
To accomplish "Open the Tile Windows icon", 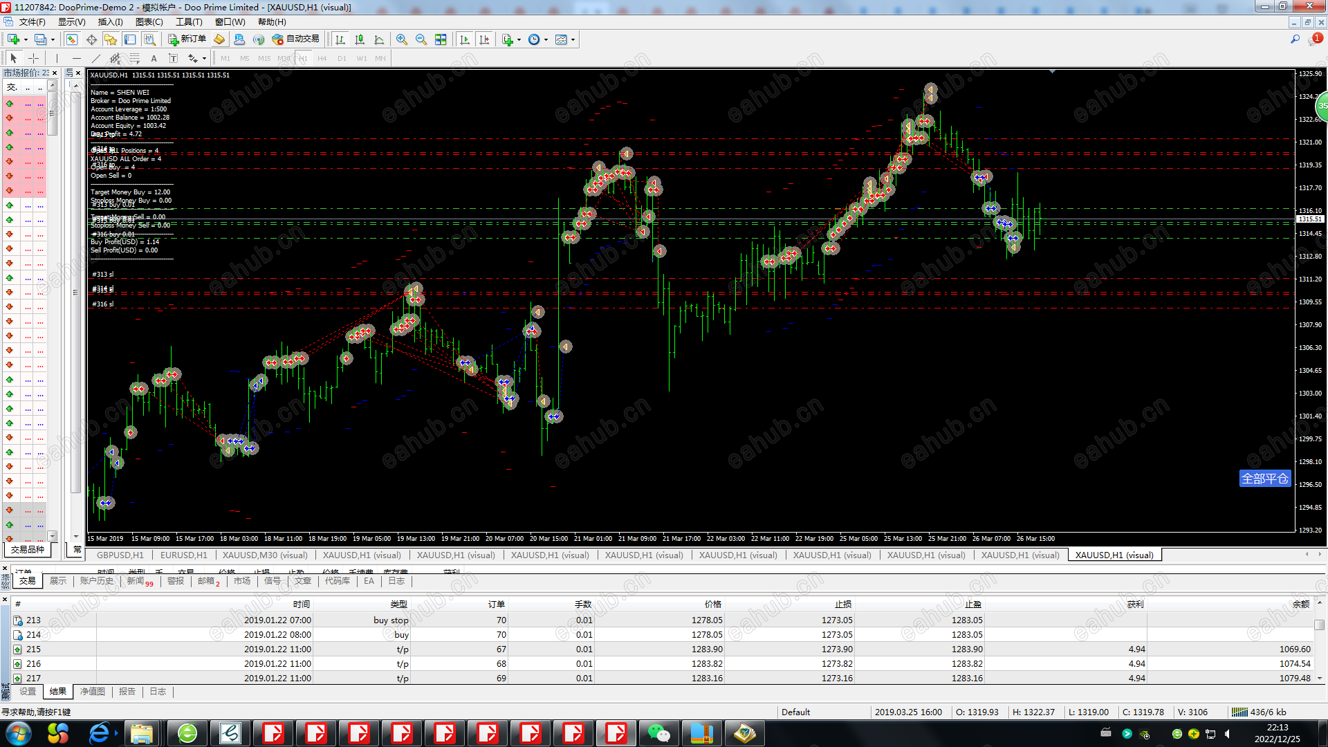I will click(441, 39).
